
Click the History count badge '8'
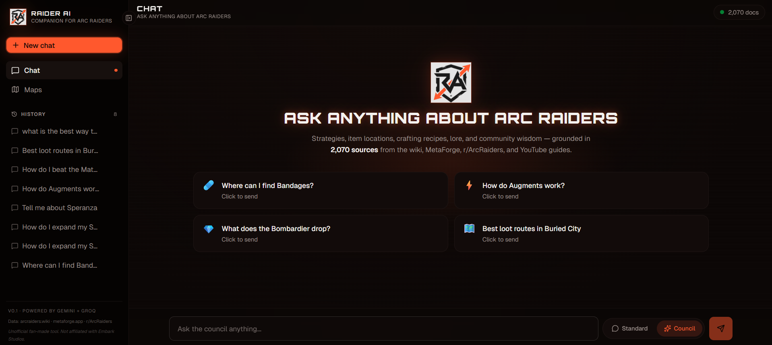115,114
